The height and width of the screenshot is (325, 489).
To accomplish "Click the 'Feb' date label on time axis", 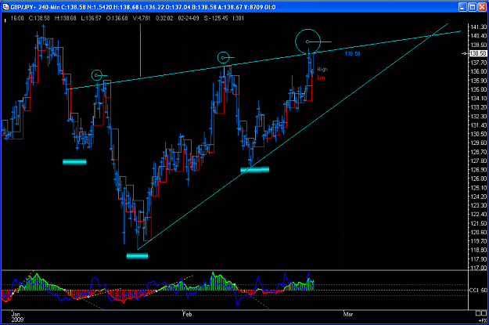I will coord(187,314).
